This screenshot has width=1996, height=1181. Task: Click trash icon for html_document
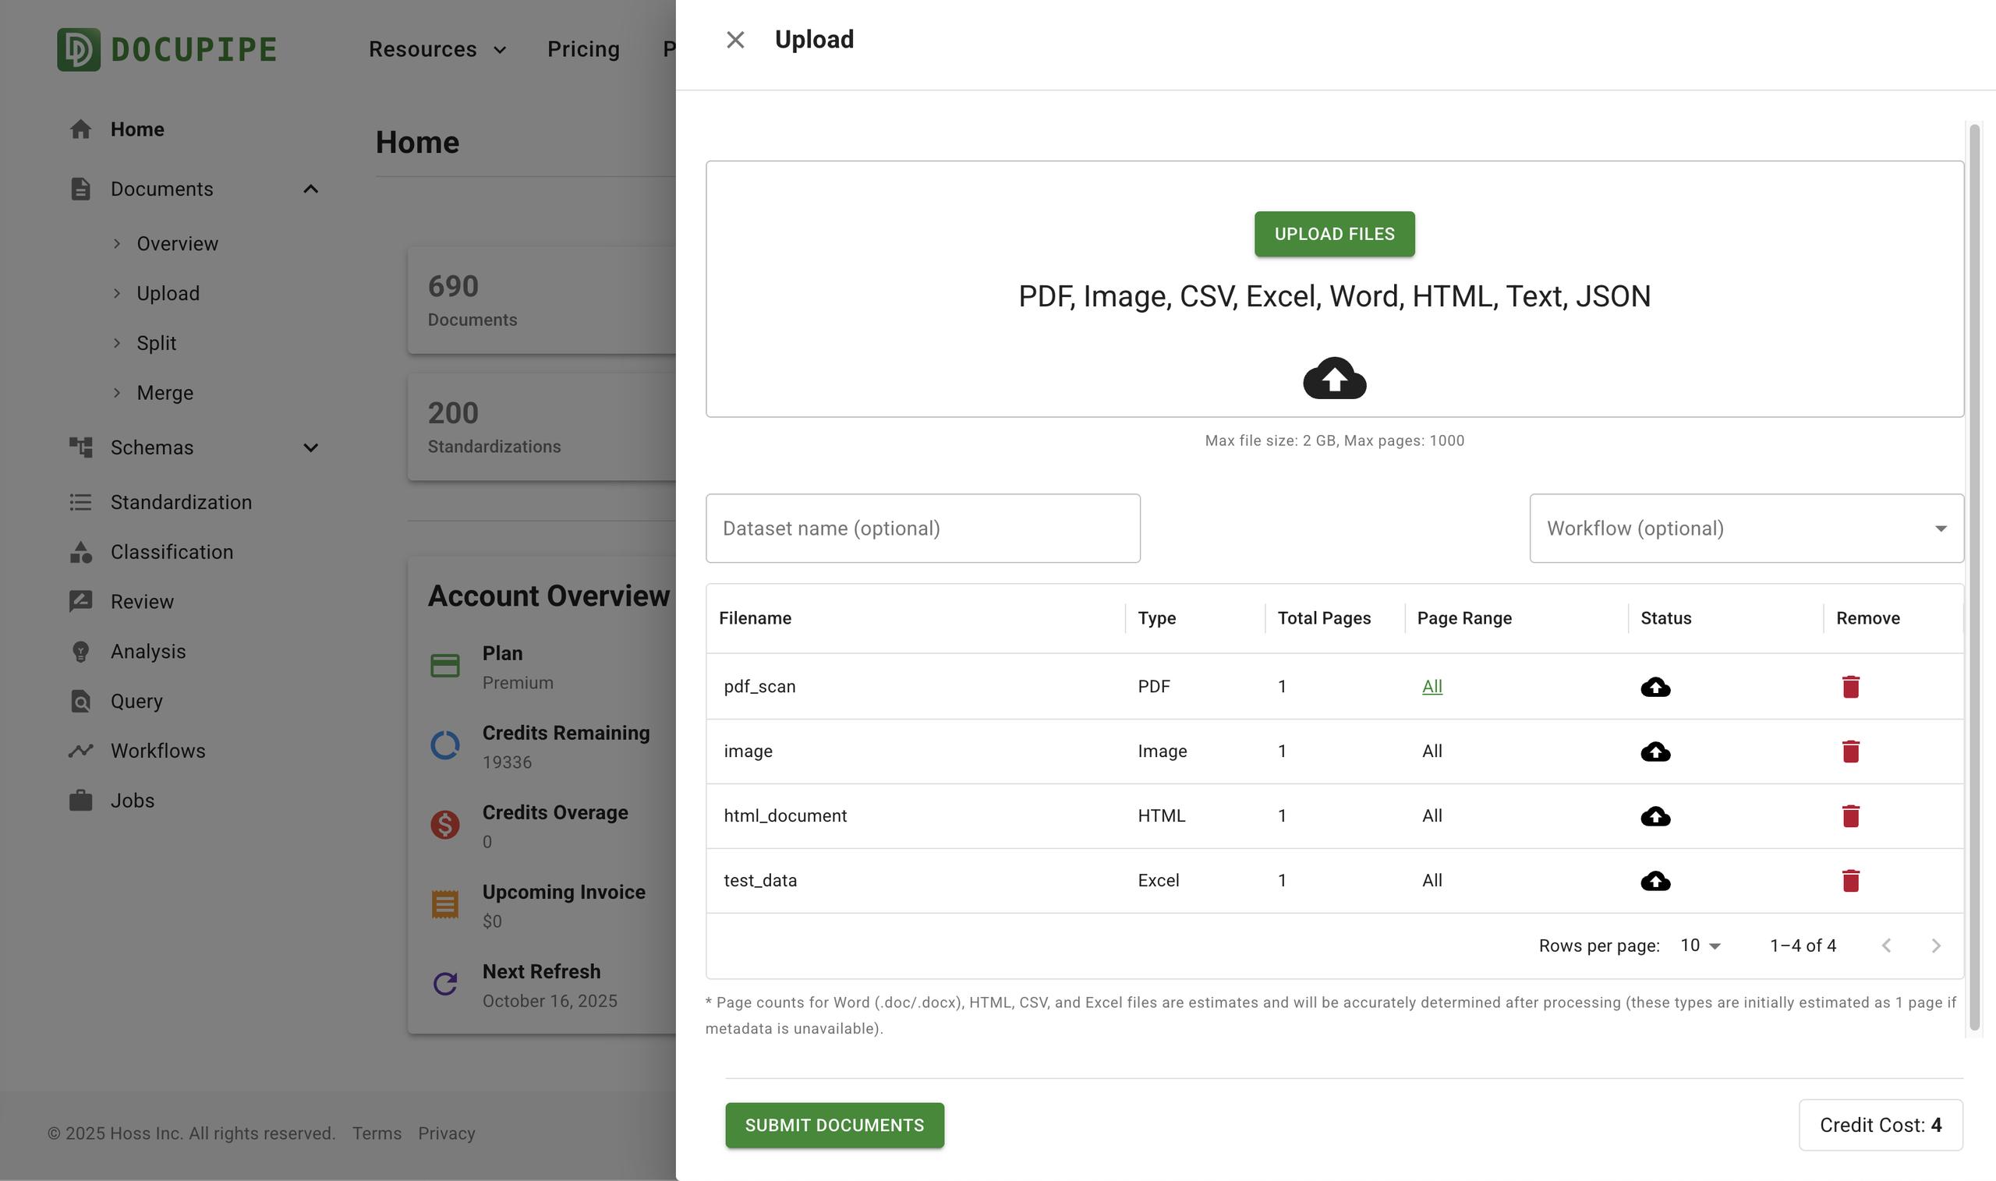coord(1850,815)
